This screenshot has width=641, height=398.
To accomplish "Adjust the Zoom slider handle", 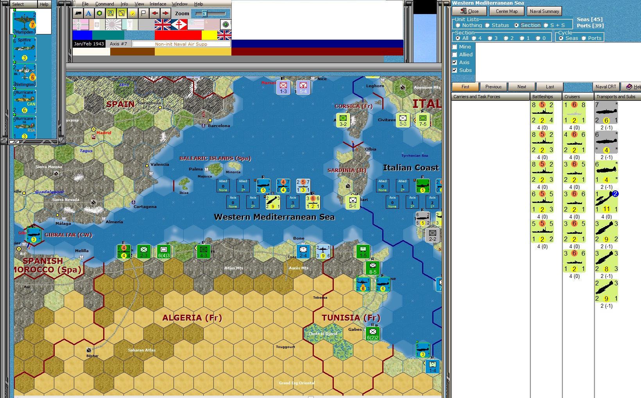I will pos(204,14).
